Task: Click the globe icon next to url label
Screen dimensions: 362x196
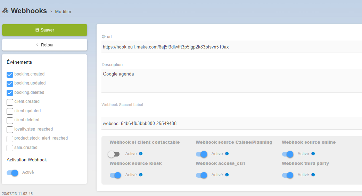Action: tap(104, 37)
